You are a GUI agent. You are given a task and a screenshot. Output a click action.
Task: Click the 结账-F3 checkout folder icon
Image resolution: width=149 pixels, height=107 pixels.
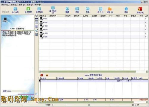coord(110,9)
